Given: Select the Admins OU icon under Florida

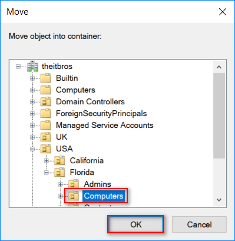Looking at the screenshot, I should coord(74,184).
